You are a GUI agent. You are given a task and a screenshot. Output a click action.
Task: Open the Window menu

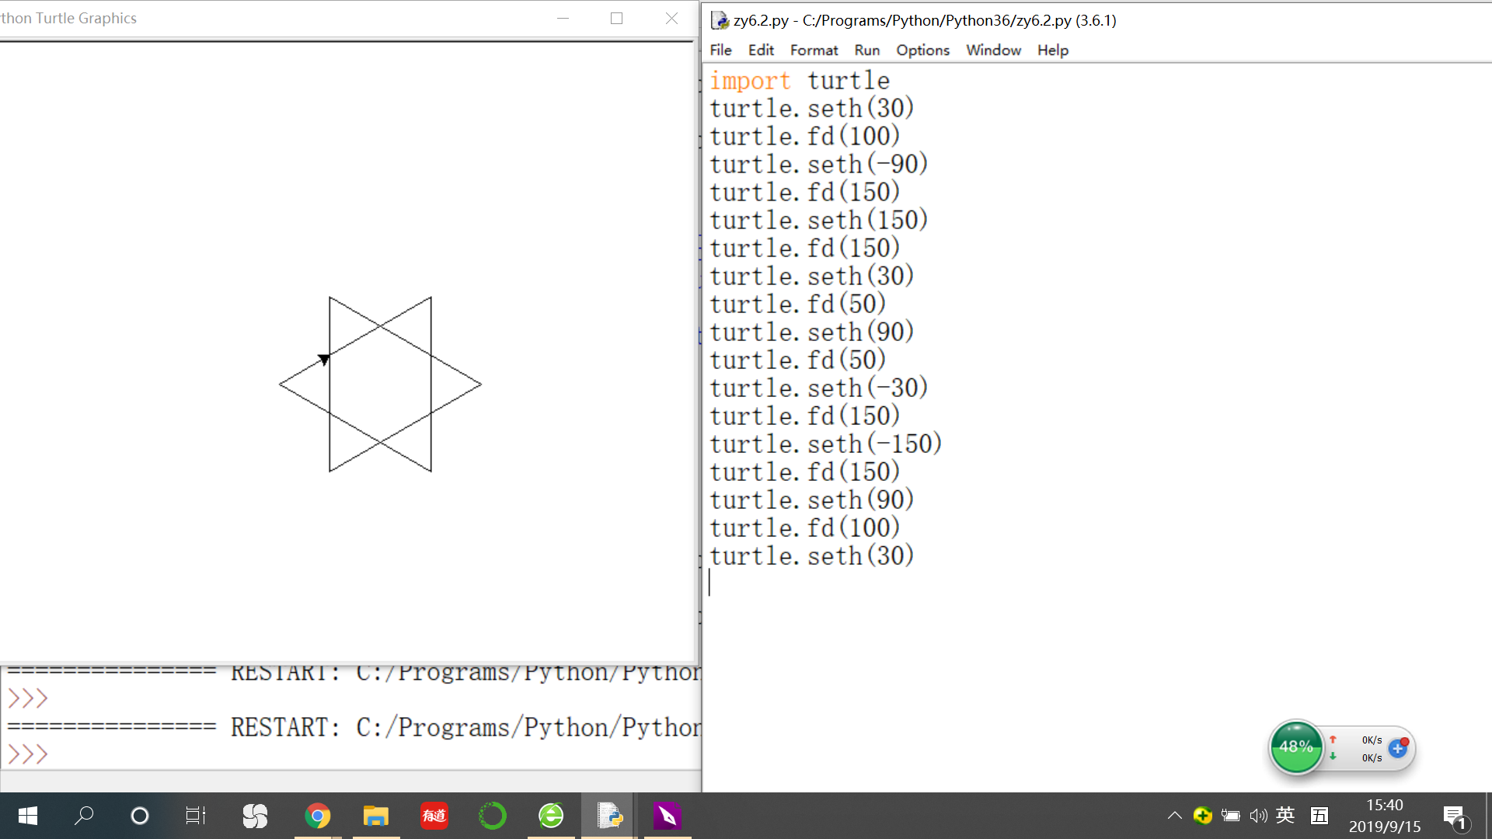tap(993, 50)
